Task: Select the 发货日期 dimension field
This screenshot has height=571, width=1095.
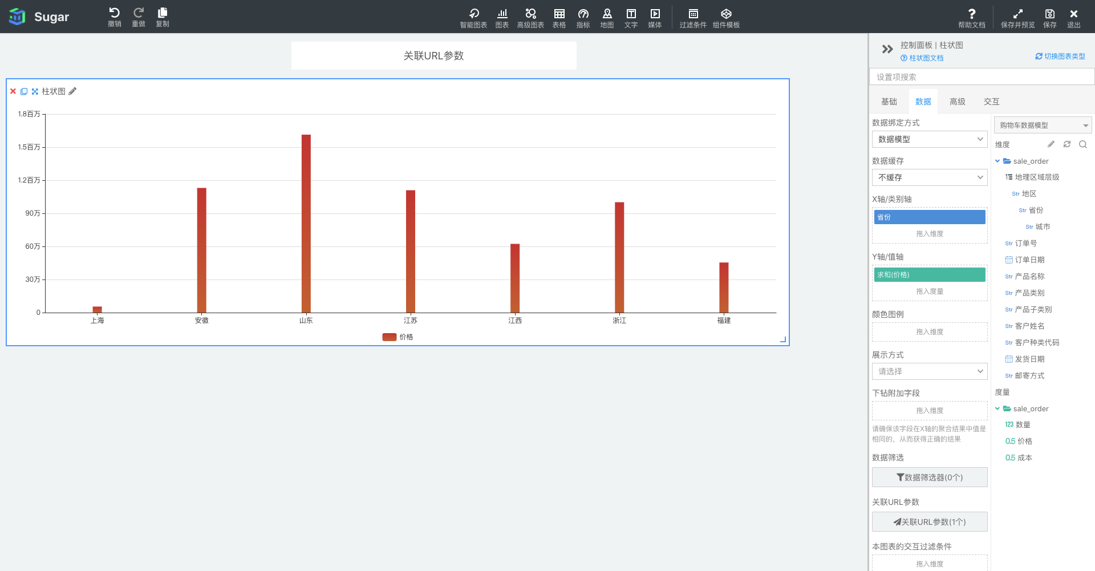Action: point(1025,359)
